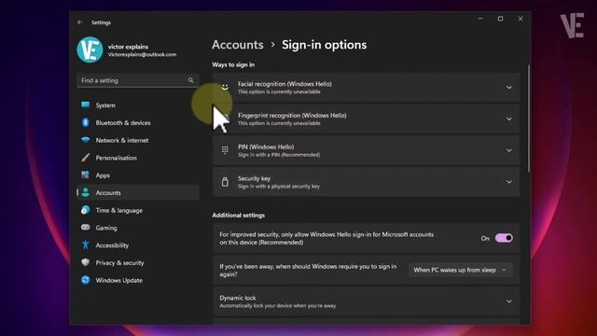Click the Personalisation paintbrush icon

click(85, 158)
